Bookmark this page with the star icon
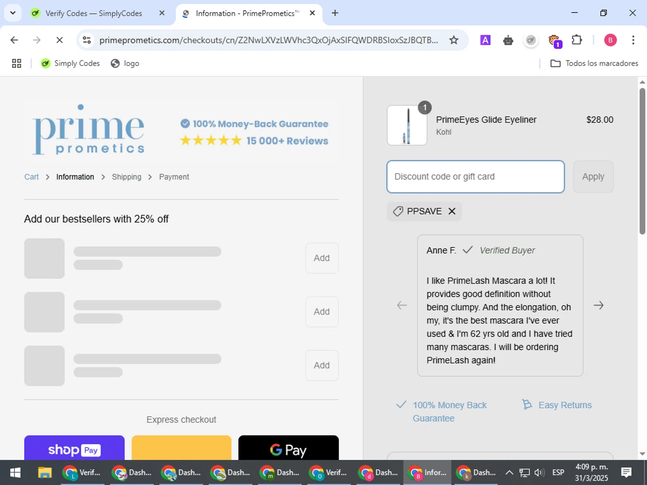This screenshot has width=647, height=485. (454, 40)
